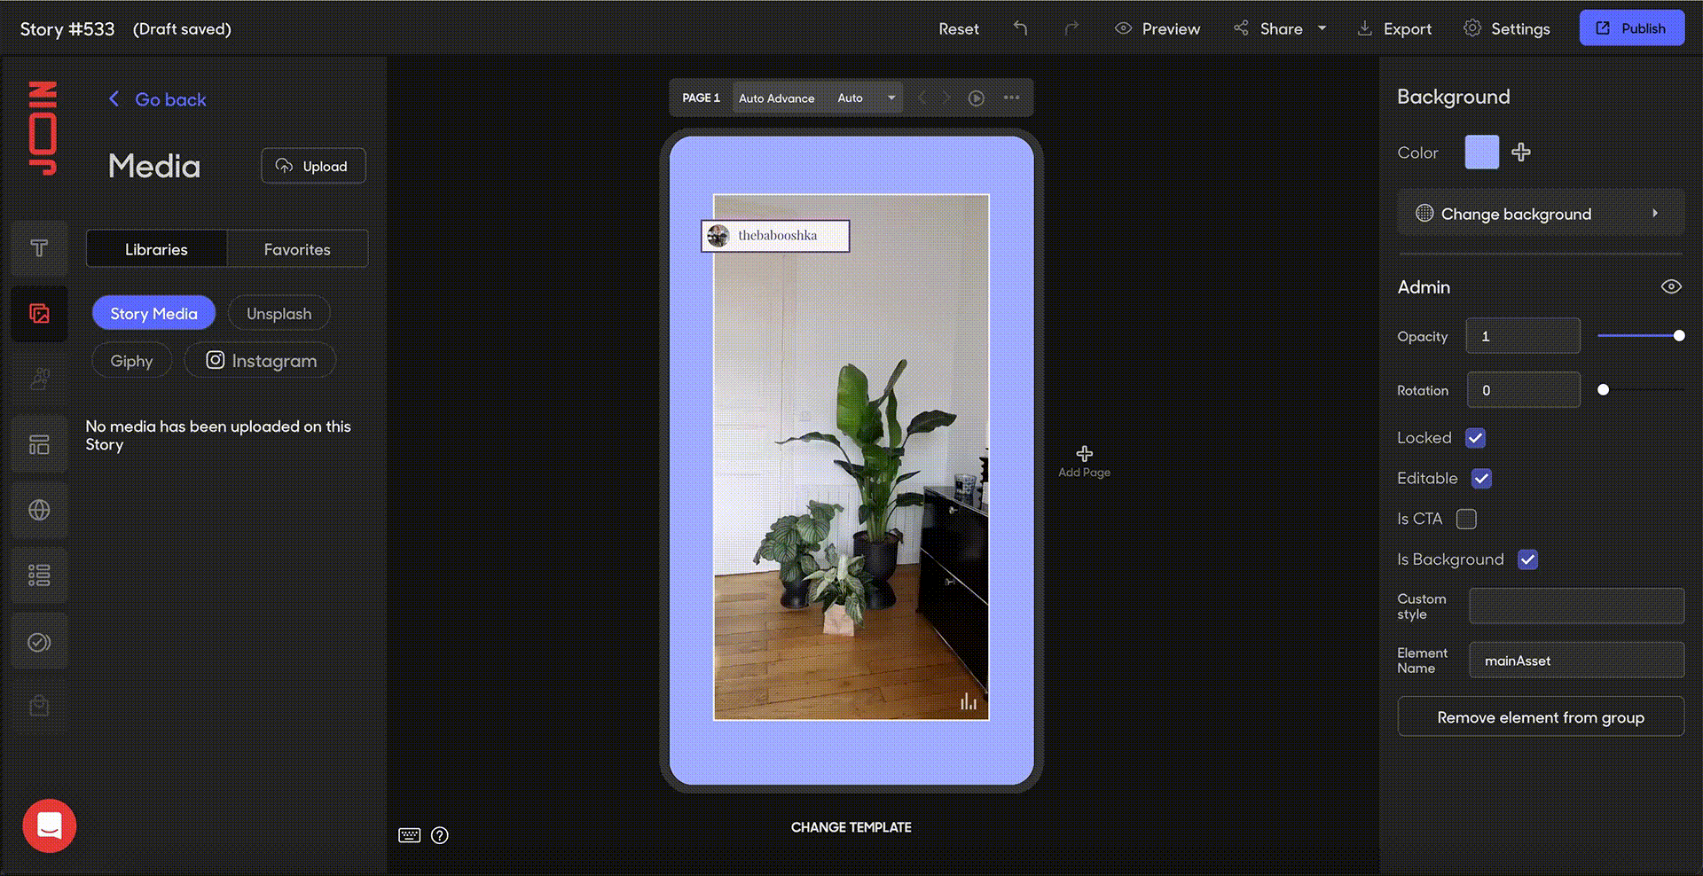This screenshot has width=1703, height=876.
Task: Open the Layout templates sidebar icon
Action: coord(39,444)
